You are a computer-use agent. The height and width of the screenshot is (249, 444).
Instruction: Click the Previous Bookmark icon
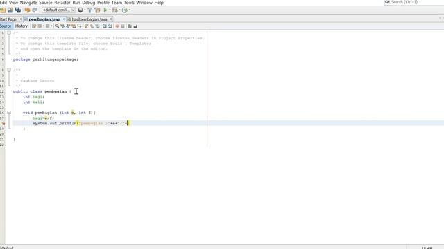tap(86, 26)
